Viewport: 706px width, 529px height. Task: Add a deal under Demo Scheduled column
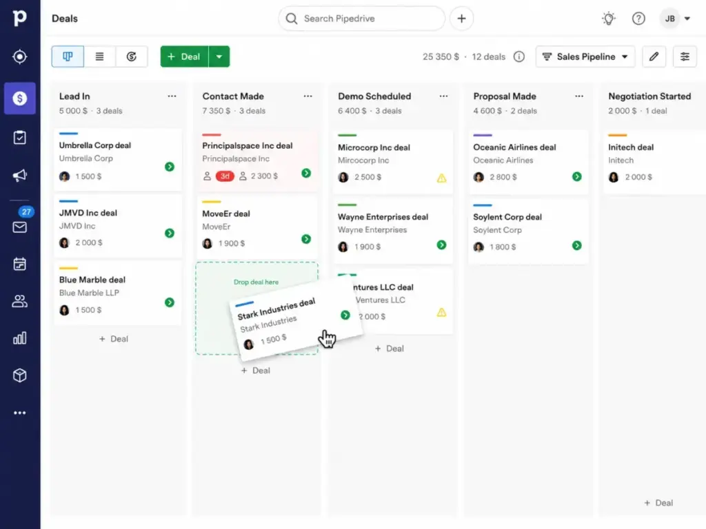tap(390, 349)
